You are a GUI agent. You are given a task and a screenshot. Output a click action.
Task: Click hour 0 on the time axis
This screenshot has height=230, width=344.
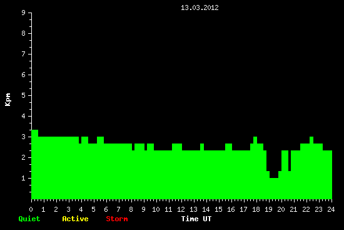click(31, 209)
